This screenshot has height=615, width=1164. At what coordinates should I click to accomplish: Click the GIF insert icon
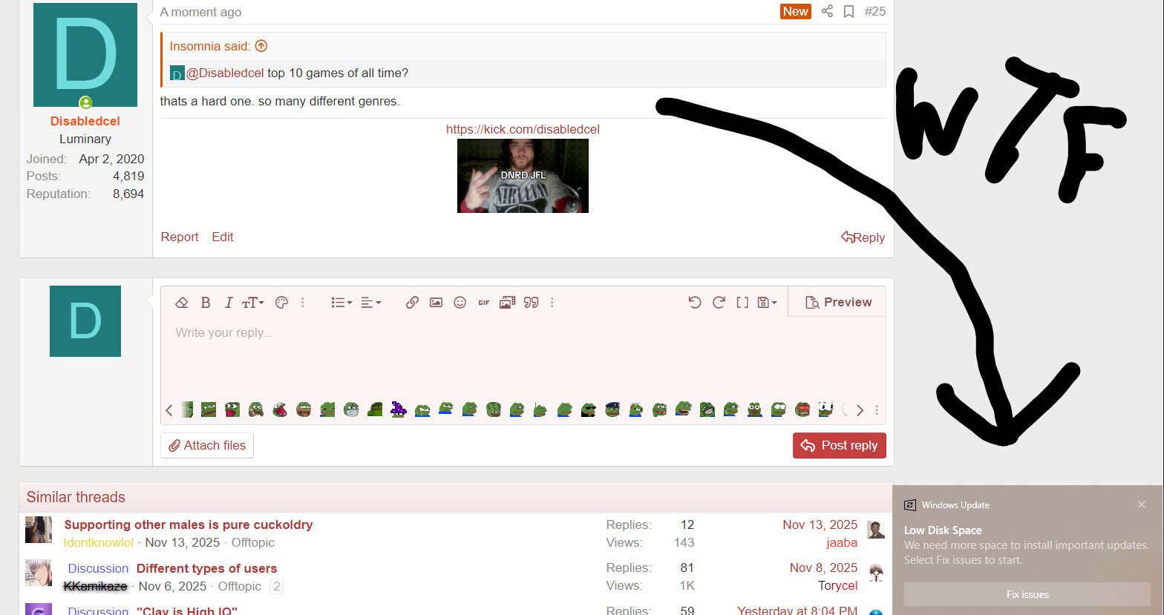(x=484, y=303)
